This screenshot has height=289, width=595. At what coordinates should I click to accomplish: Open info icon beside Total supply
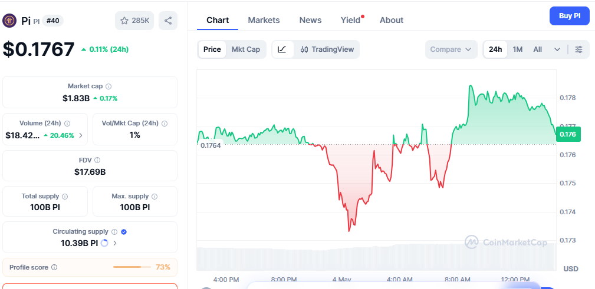point(65,196)
